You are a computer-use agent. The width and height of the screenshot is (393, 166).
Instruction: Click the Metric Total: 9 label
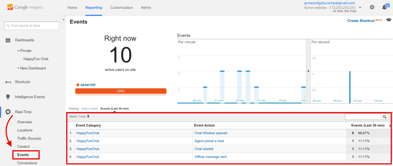point(79,116)
